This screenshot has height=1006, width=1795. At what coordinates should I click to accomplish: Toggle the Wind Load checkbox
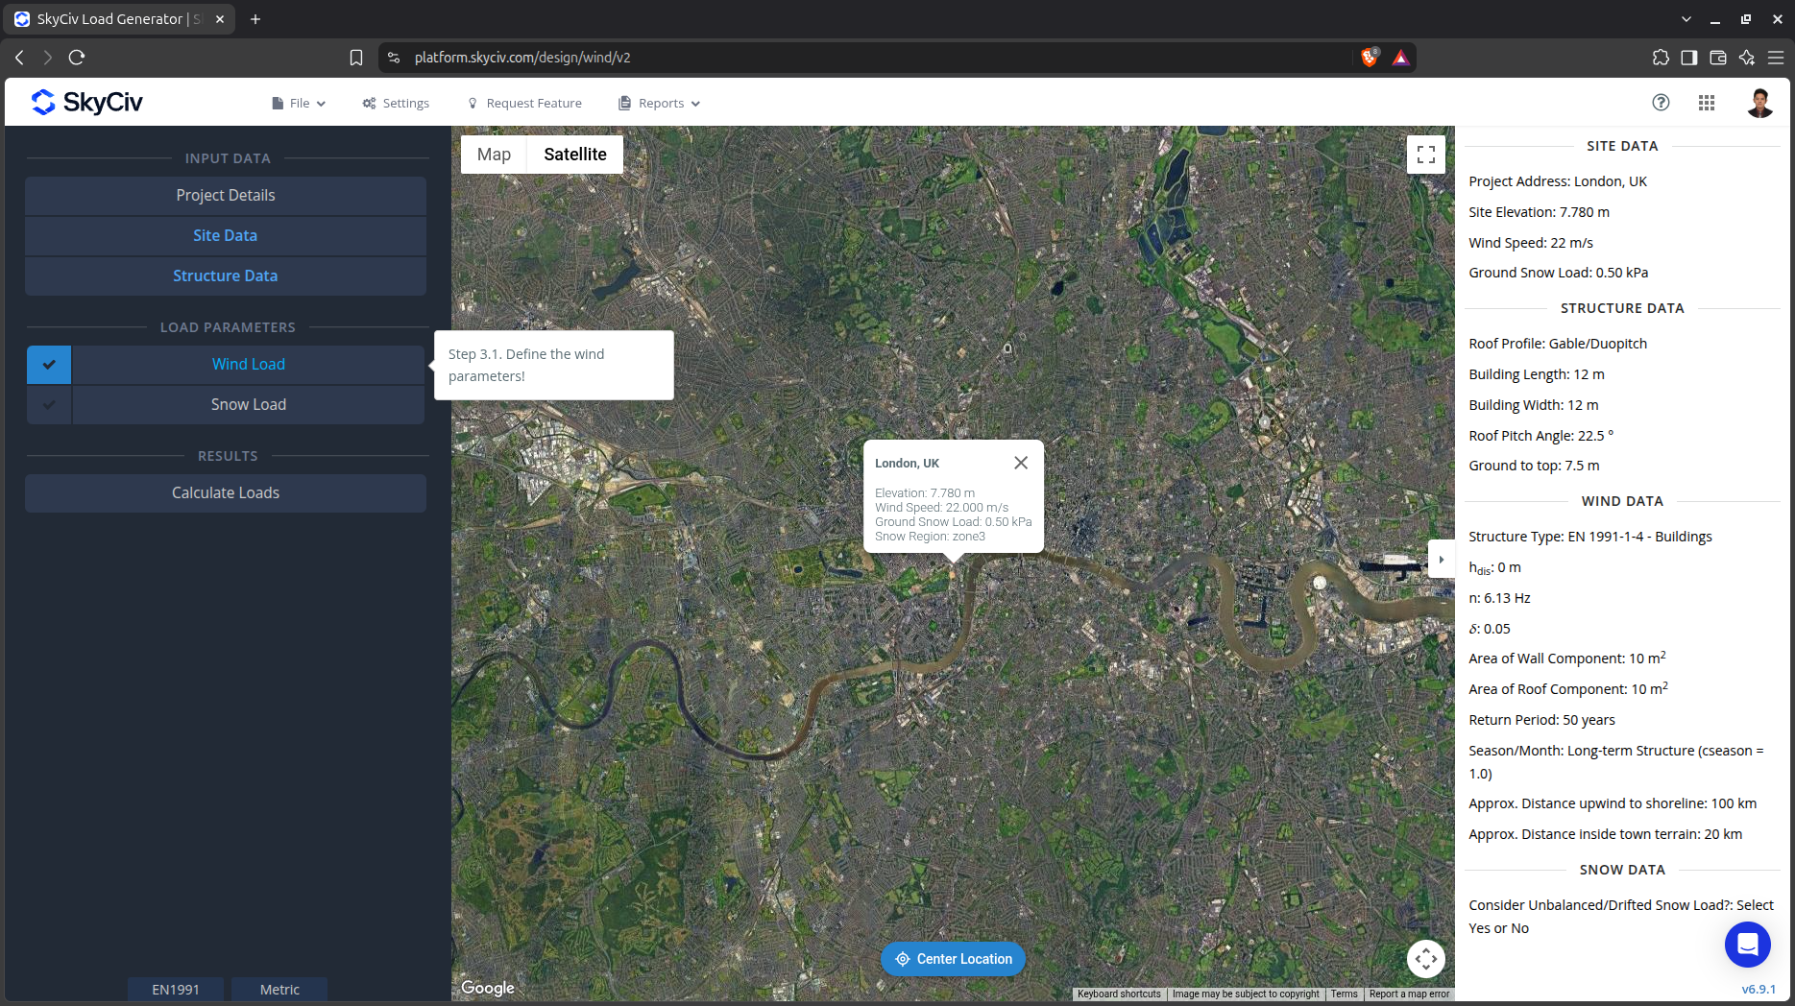[49, 365]
